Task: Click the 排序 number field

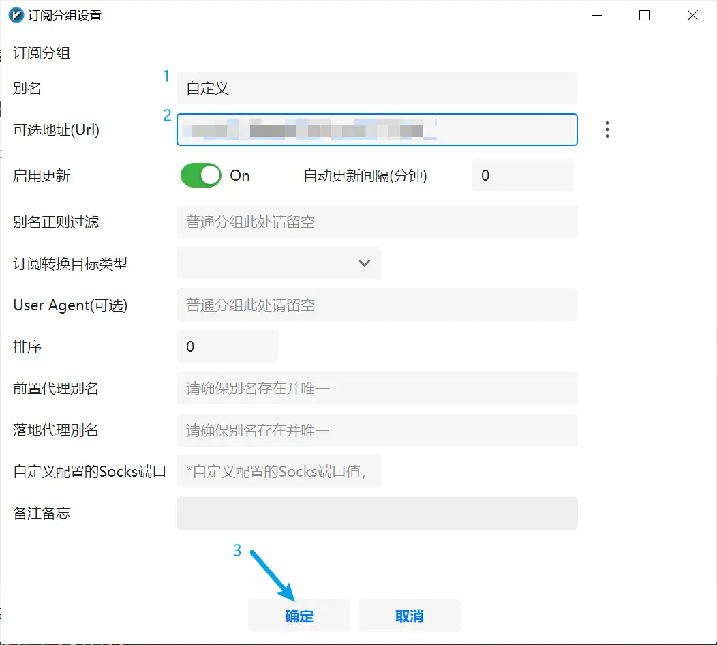Action: pyautogui.click(x=227, y=346)
